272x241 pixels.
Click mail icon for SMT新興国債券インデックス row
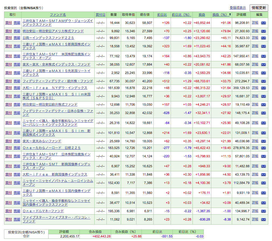(263, 166)
